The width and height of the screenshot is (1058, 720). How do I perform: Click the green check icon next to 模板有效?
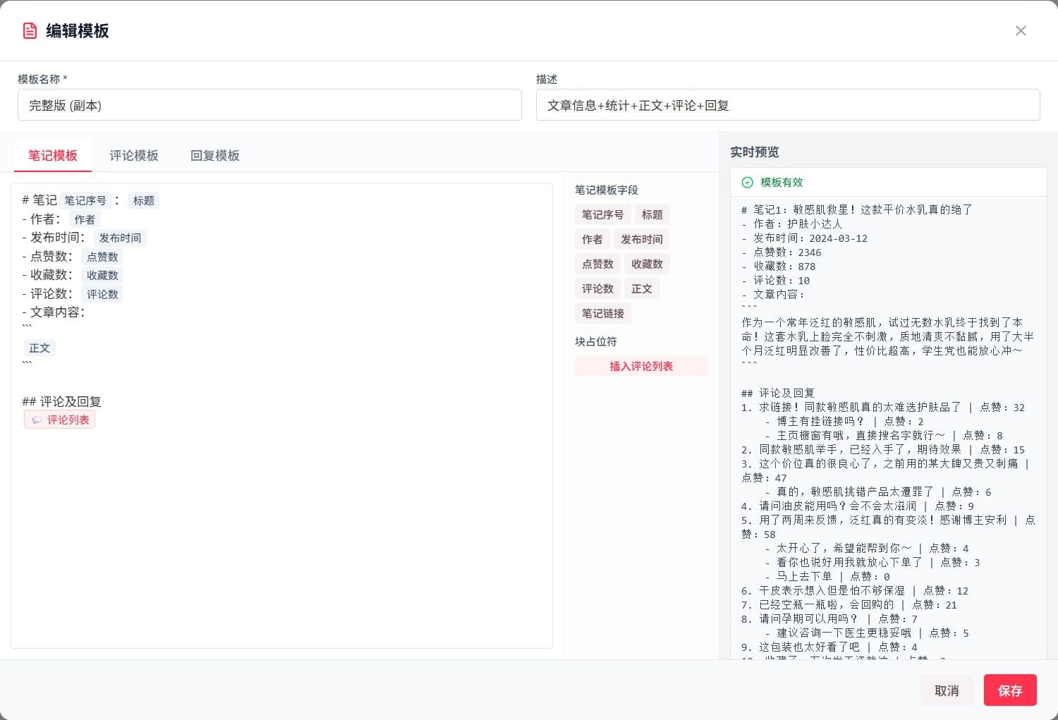tap(748, 182)
